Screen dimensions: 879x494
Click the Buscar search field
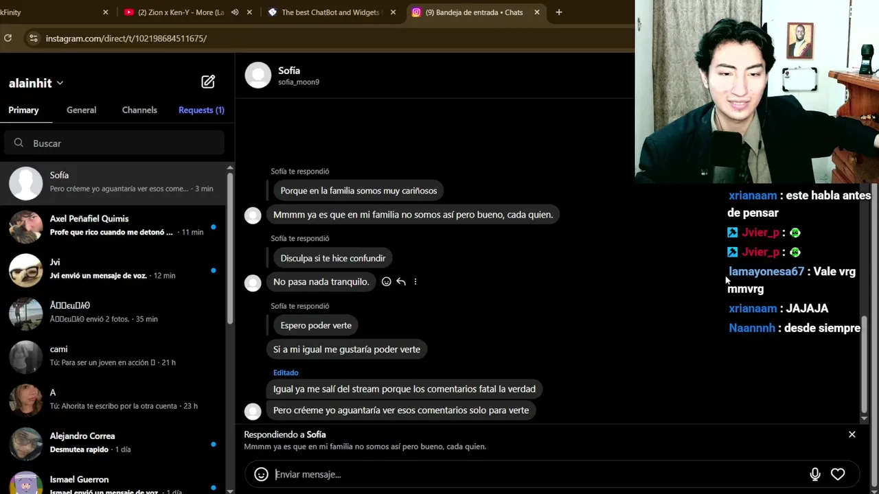pos(114,143)
